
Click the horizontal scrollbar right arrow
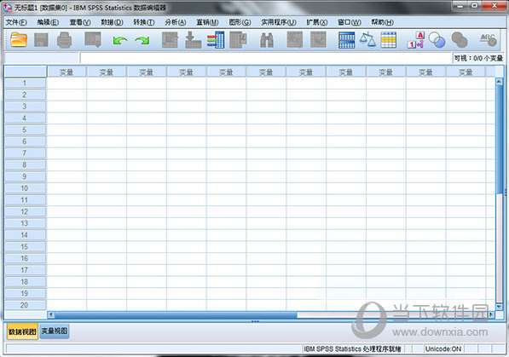(491, 314)
